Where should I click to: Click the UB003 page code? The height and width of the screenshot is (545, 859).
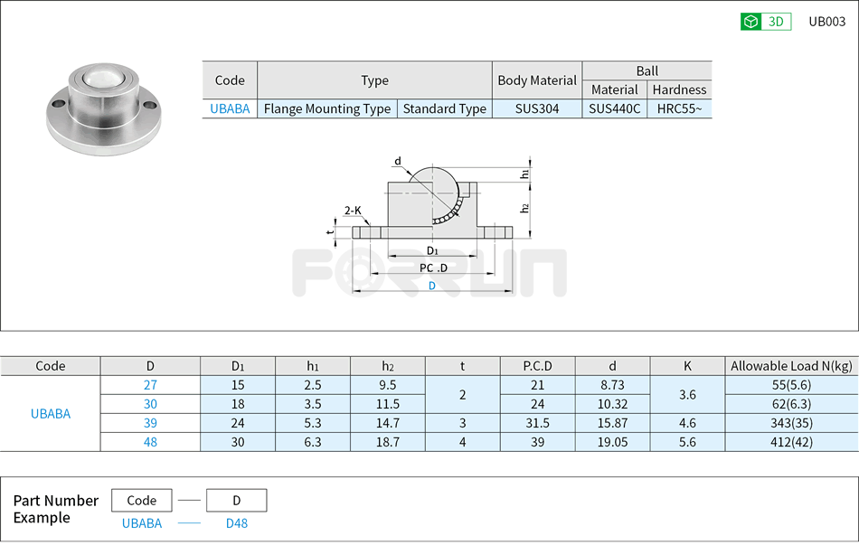point(826,22)
